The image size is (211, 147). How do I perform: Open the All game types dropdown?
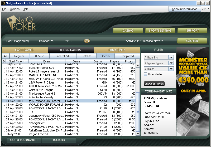point(159,63)
